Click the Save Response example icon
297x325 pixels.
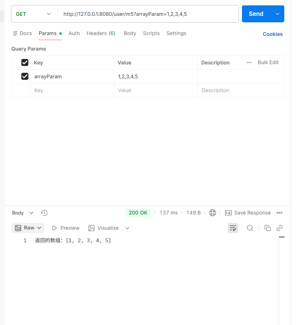coord(228,213)
